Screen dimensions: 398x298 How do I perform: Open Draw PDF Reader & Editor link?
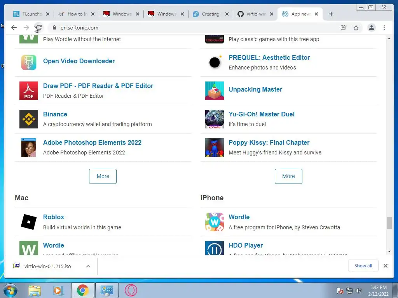pos(98,86)
